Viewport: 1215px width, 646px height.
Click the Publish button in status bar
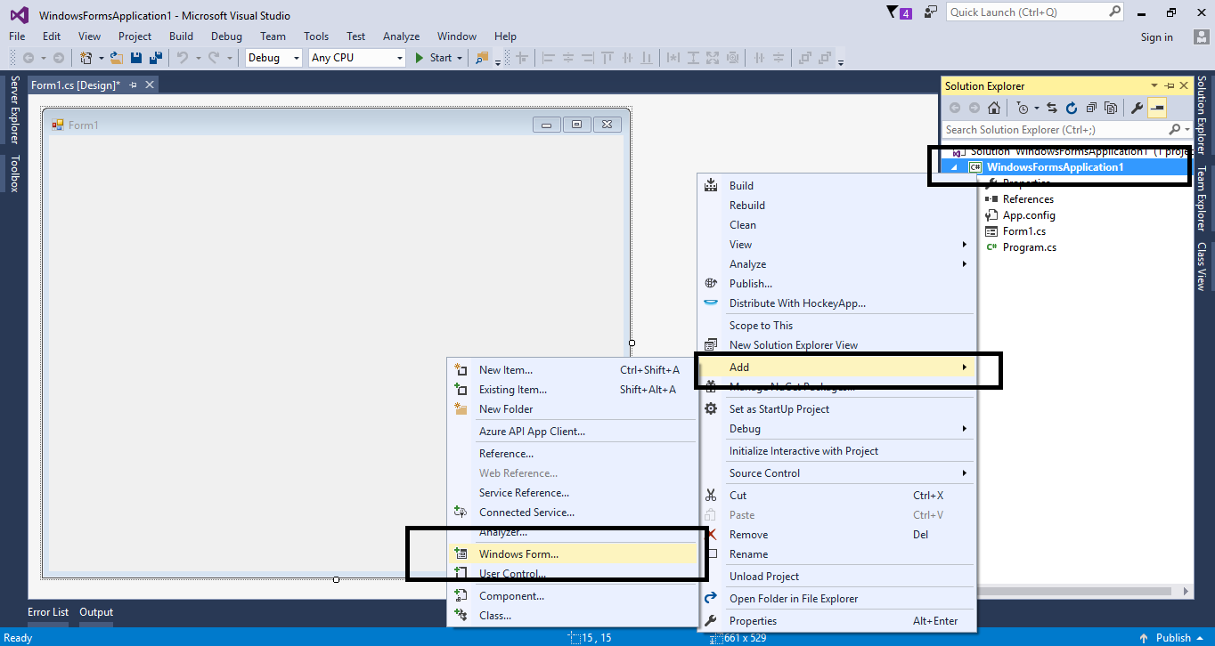coord(1172,637)
